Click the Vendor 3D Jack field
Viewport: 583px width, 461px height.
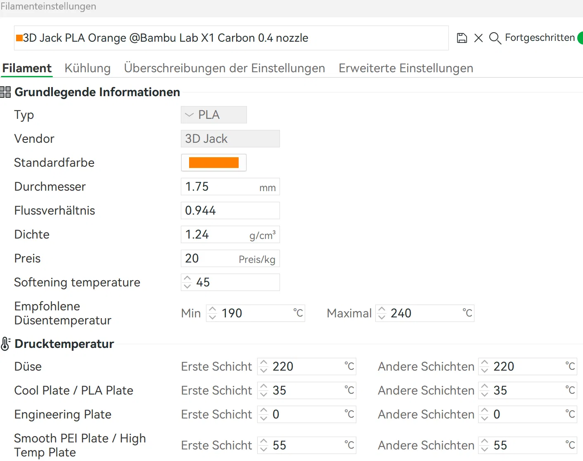230,139
